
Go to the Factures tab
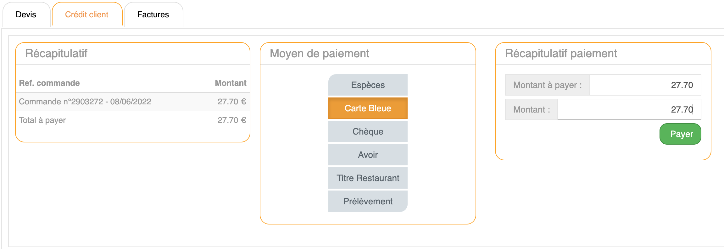pyautogui.click(x=153, y=15)
